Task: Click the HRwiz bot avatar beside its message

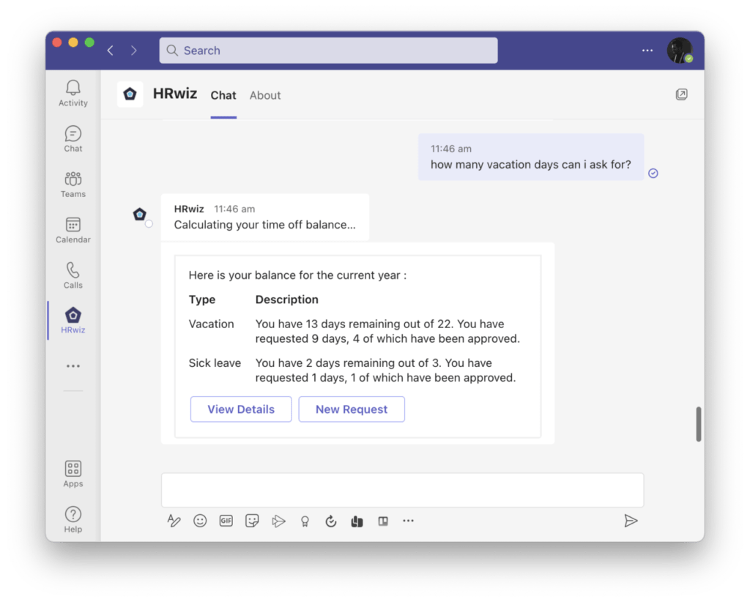Action: click(140, 214)
